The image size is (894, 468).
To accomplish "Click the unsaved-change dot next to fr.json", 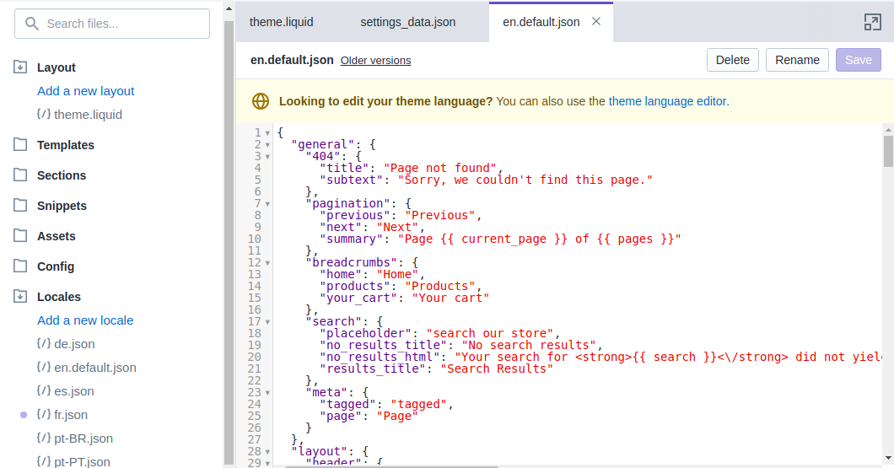I will point(24,415).
